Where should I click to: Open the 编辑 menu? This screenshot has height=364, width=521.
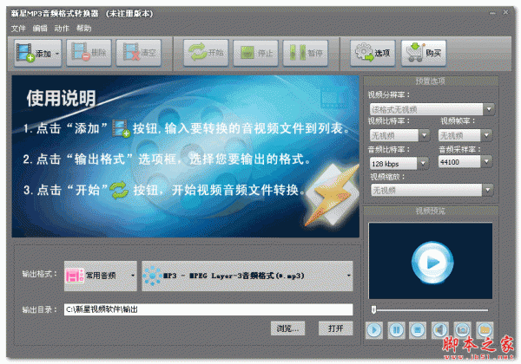pyautogui.click(x=40, y=29)
